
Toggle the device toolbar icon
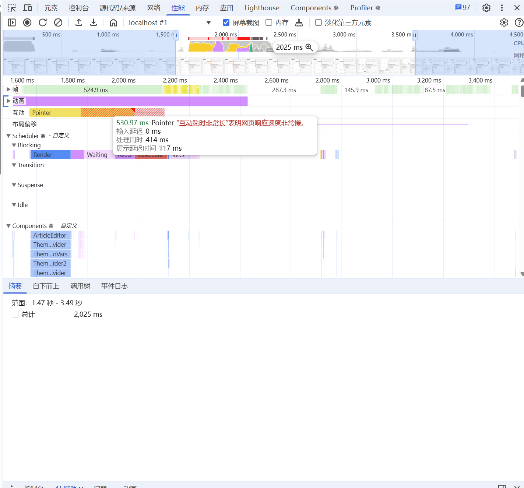click(x=27, y=8)
